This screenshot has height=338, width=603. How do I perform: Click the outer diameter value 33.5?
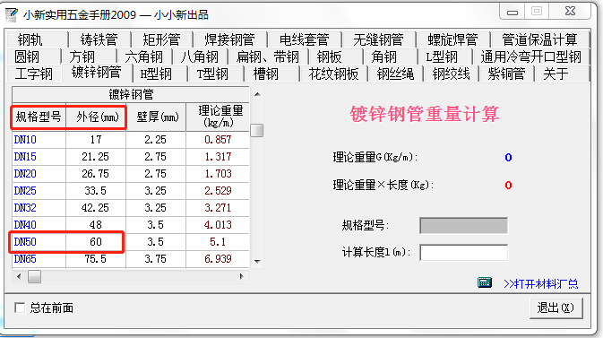pyautogui.click(x=96, y=191)
